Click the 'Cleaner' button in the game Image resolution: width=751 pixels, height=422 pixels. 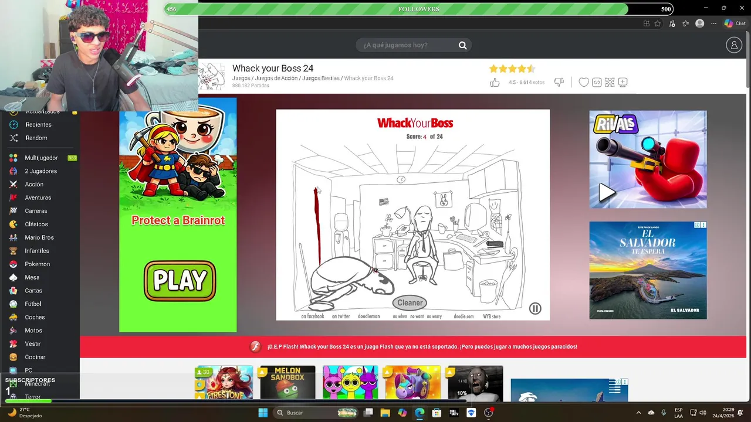pyautogui.click(x=410, y=303)
